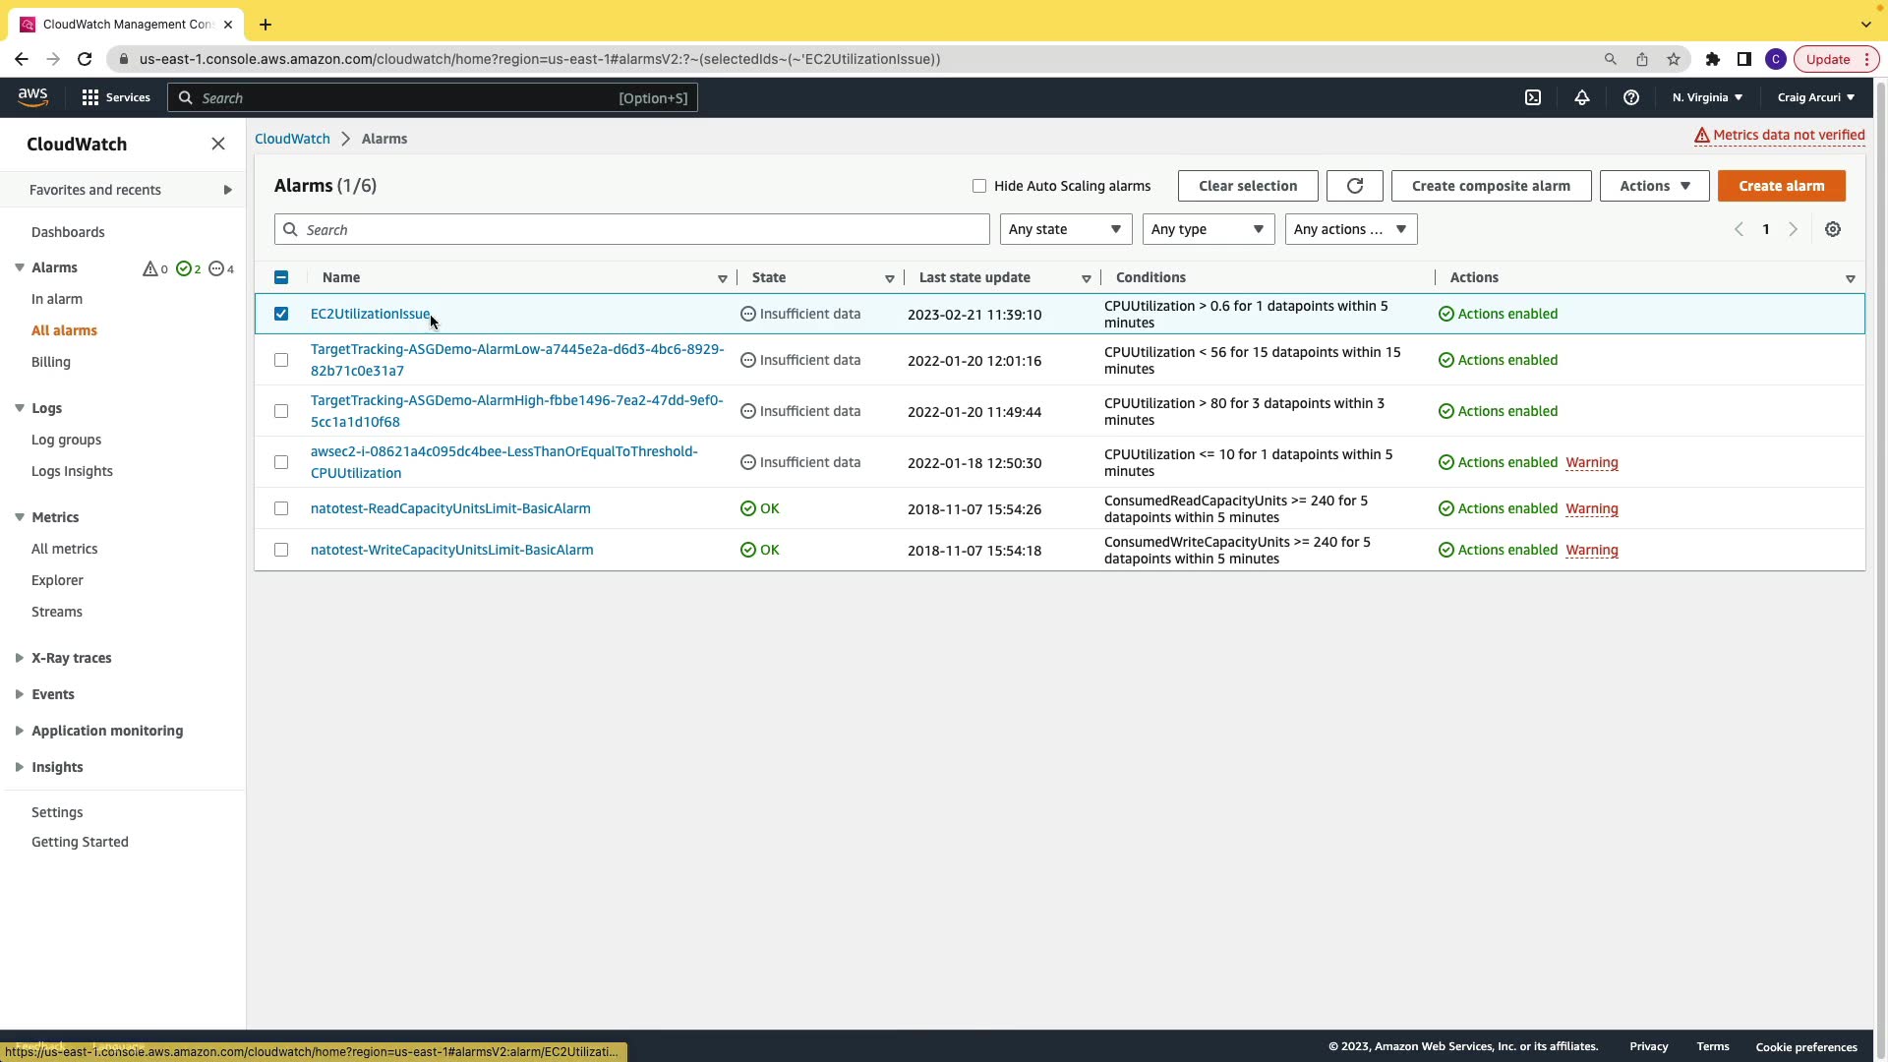Open Log groups in sidebar
Screen dimensions: 1888x1062
[x=66, y=440]
